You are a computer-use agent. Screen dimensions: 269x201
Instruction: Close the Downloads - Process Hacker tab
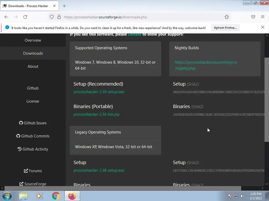pyautogui.click(x=54, y=6)
